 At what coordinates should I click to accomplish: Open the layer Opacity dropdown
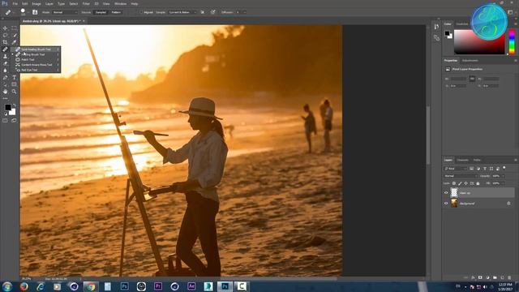click(503, 176)
